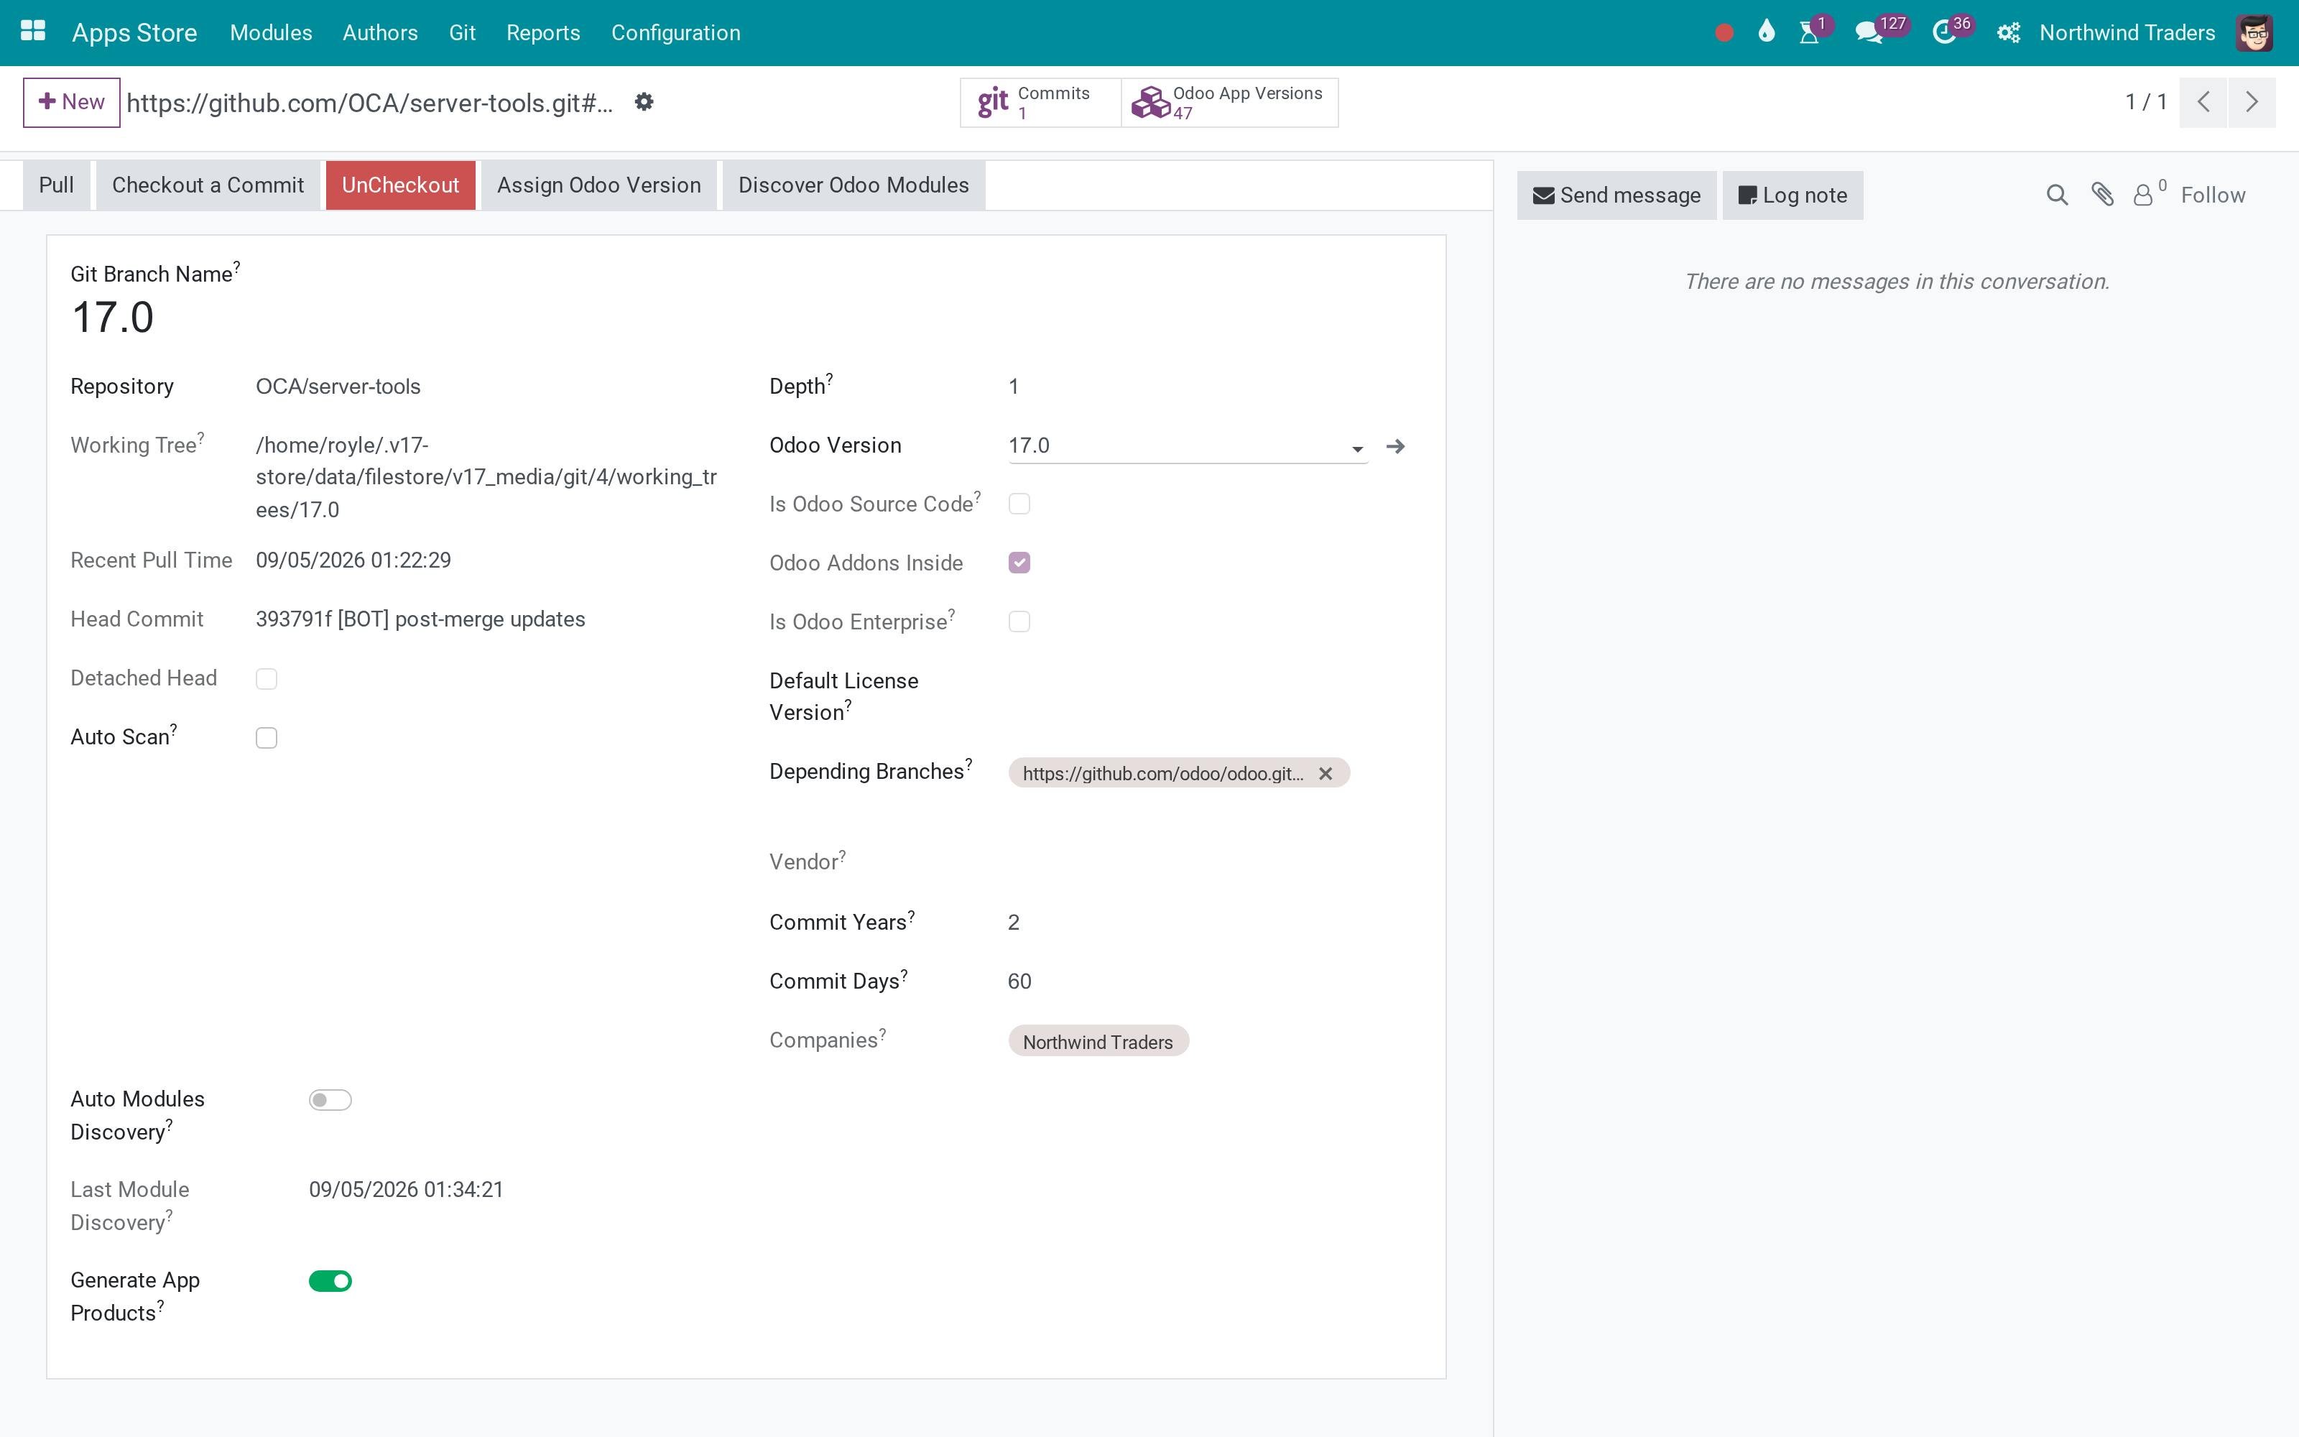Click the record pager 1 / 1
2299x1437 pixels.
click(2146, 102)
